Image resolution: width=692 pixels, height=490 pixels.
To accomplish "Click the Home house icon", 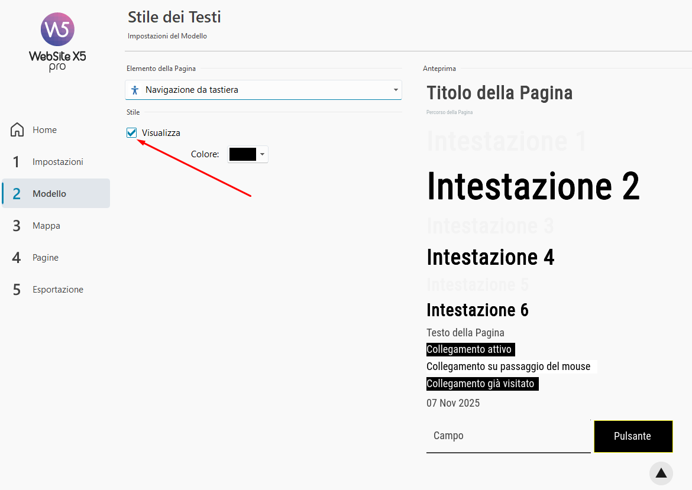I will (17, 130).
